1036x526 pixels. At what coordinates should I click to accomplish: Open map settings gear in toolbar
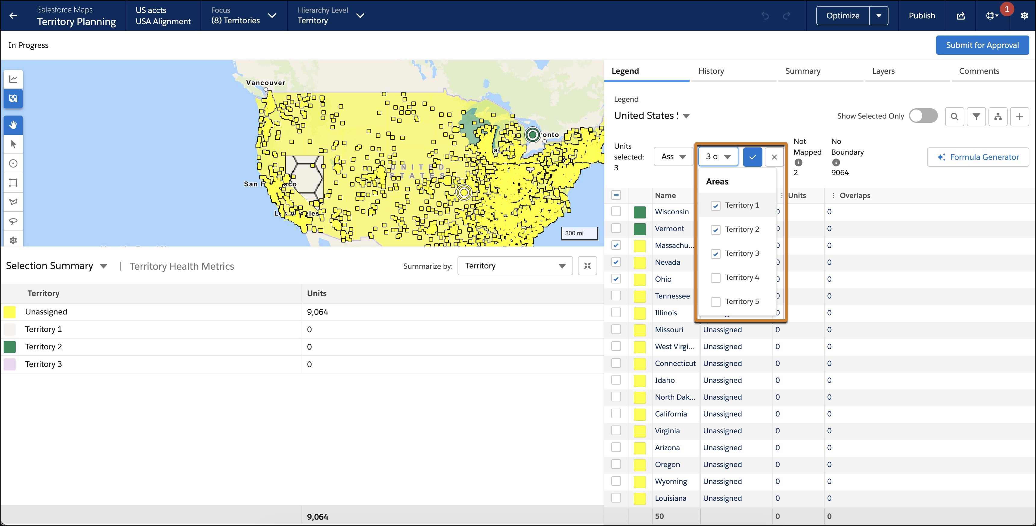(13, 240)
